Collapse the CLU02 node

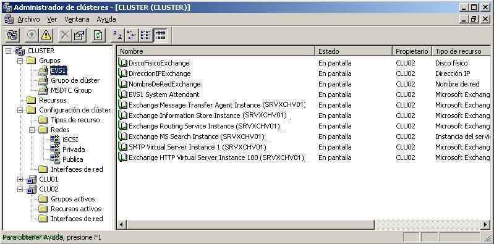(20, 189)
